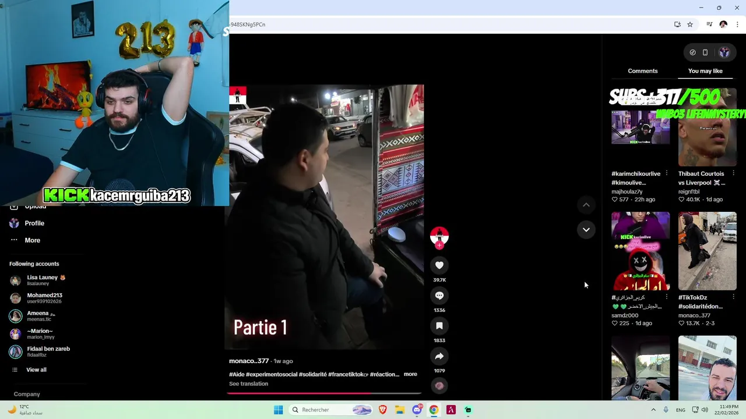The height and width of the screenshot is (419, 746).
Task: Click the phone app icon in the top pill
Action: coord(705,52)
